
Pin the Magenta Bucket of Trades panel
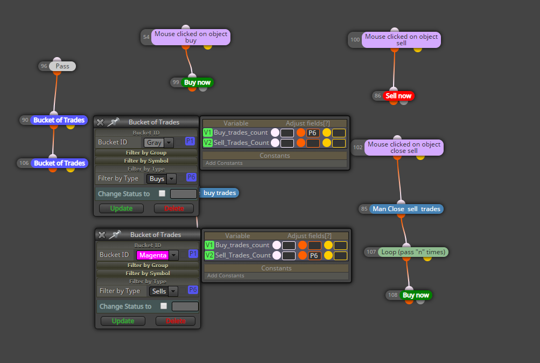tap(115, 234)
